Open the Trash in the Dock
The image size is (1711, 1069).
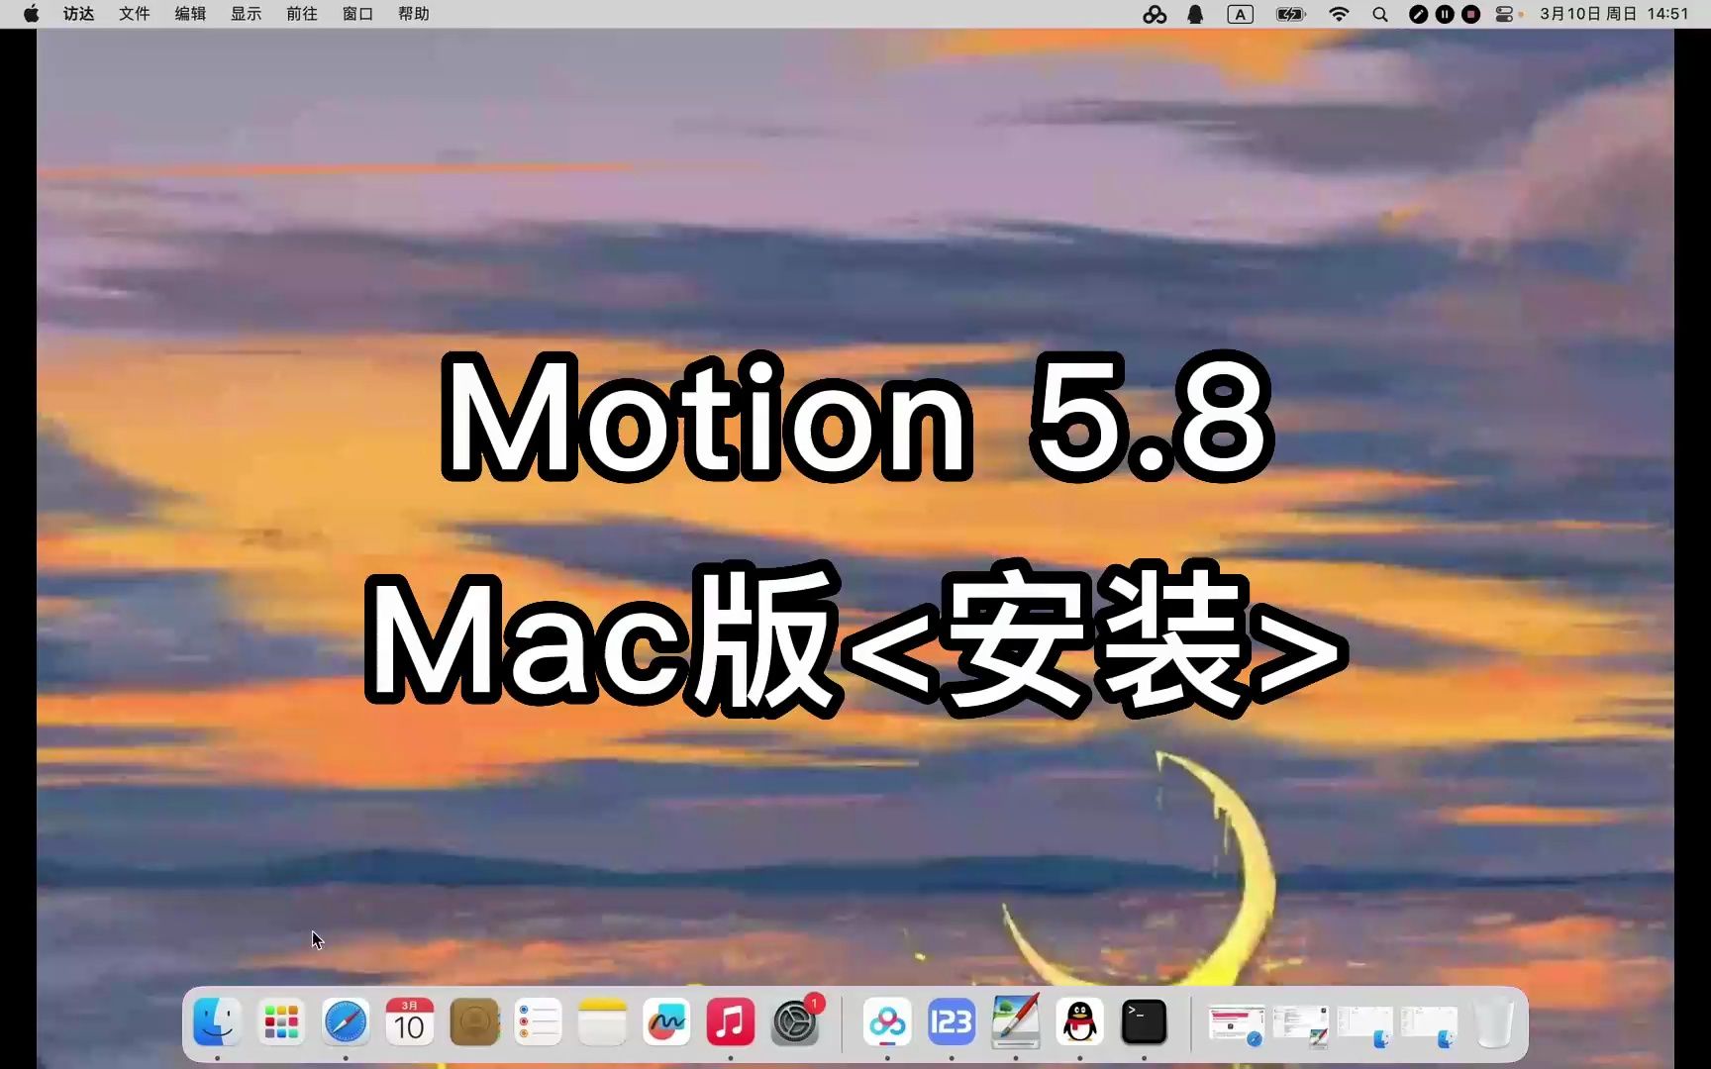1493,1022
